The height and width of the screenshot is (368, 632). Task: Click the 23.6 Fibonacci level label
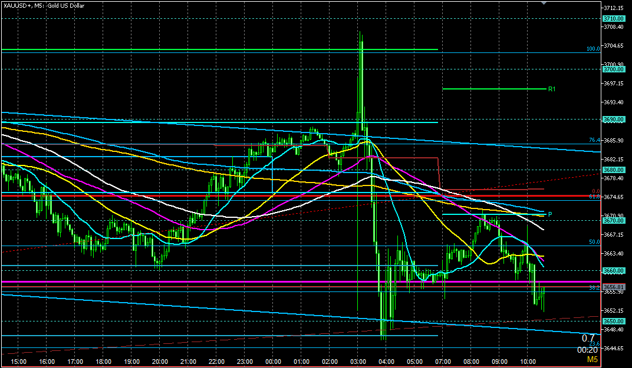pos(594,343)
